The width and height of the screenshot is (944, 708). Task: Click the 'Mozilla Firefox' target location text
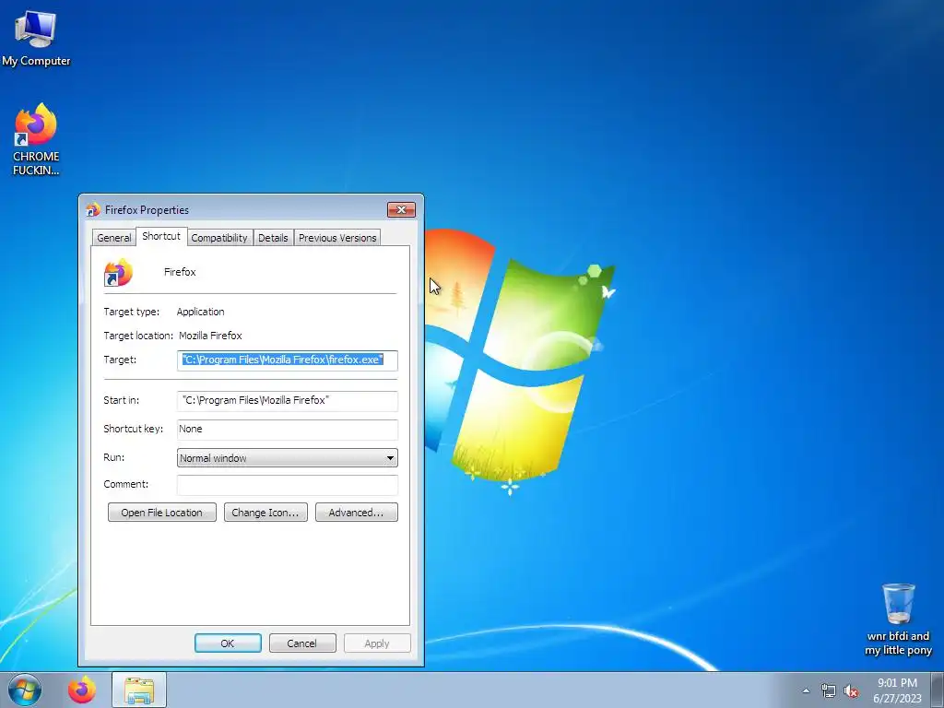(x=210, y=336)
